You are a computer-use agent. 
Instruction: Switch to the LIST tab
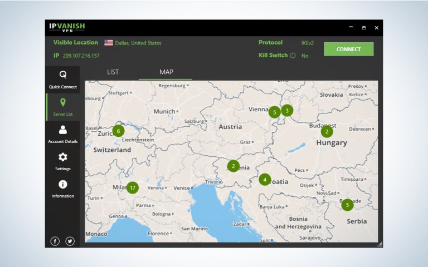[113, 72]
